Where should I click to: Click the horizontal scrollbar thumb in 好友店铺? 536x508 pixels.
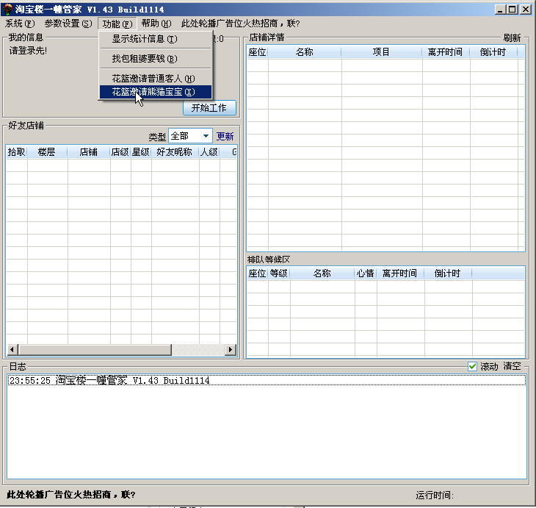coord(95,349)
